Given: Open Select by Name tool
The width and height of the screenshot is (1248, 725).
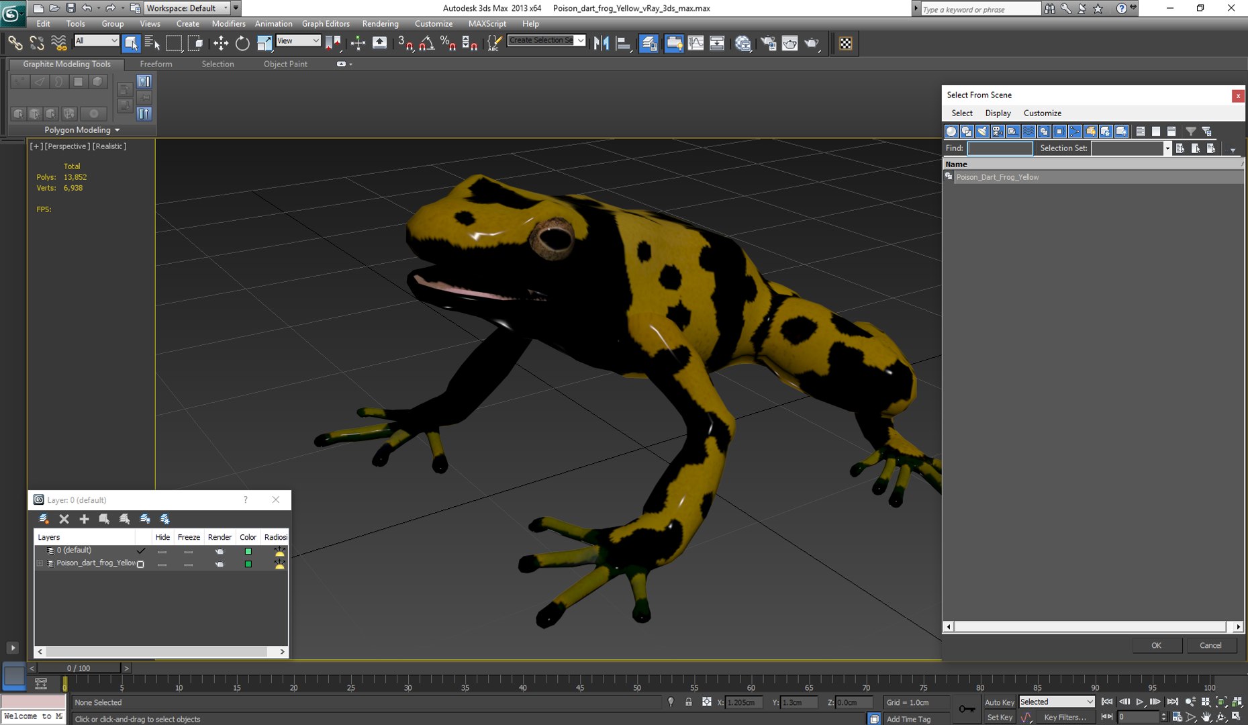Looking at the screenshot, I should (x=152, y=43).
